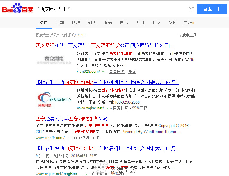This screenshot has width=229, height=176.
Task: Expand dropdown arrow next to v.cn029.com
Action: pyautogui.click(x=103, y=72)
